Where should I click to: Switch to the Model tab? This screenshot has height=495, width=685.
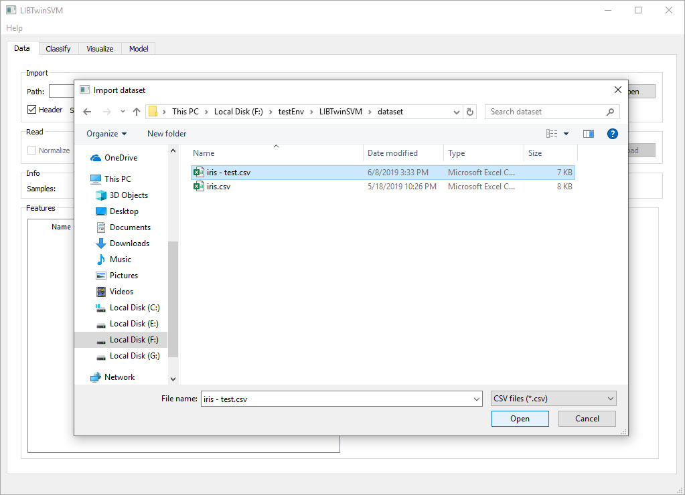139,49
